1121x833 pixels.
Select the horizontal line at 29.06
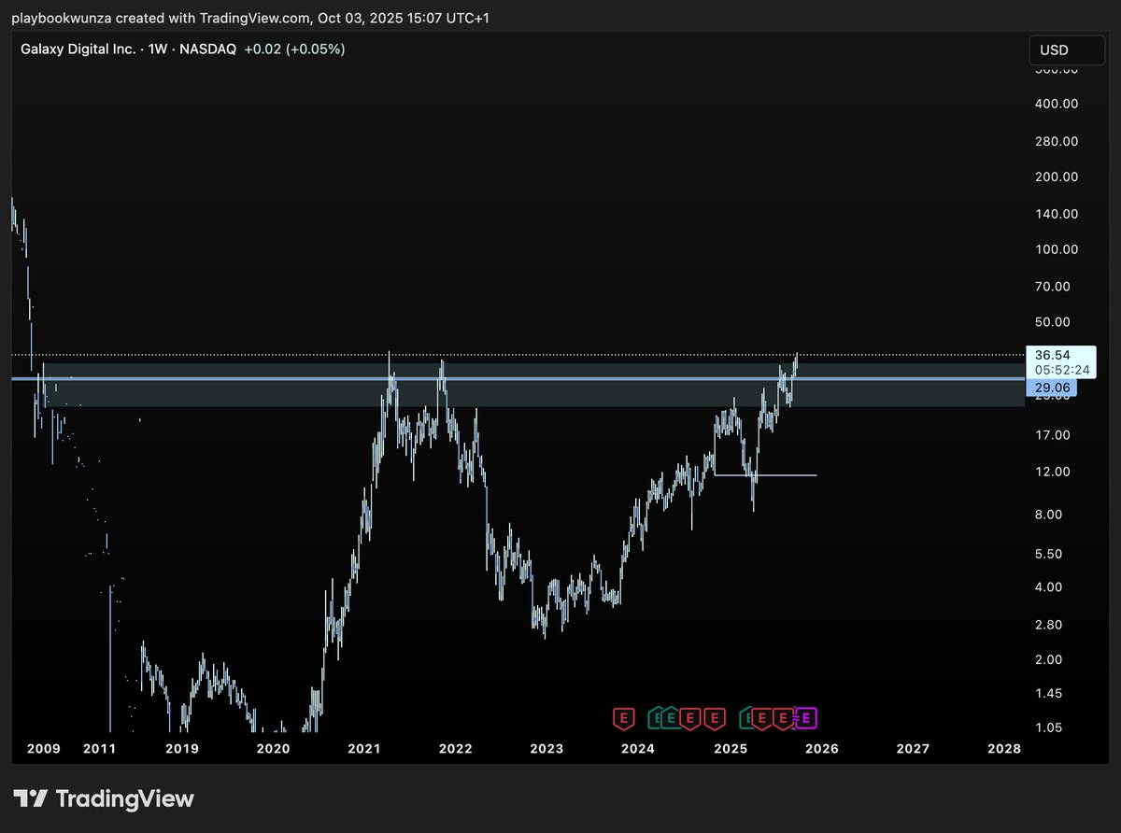coord(518,378)
